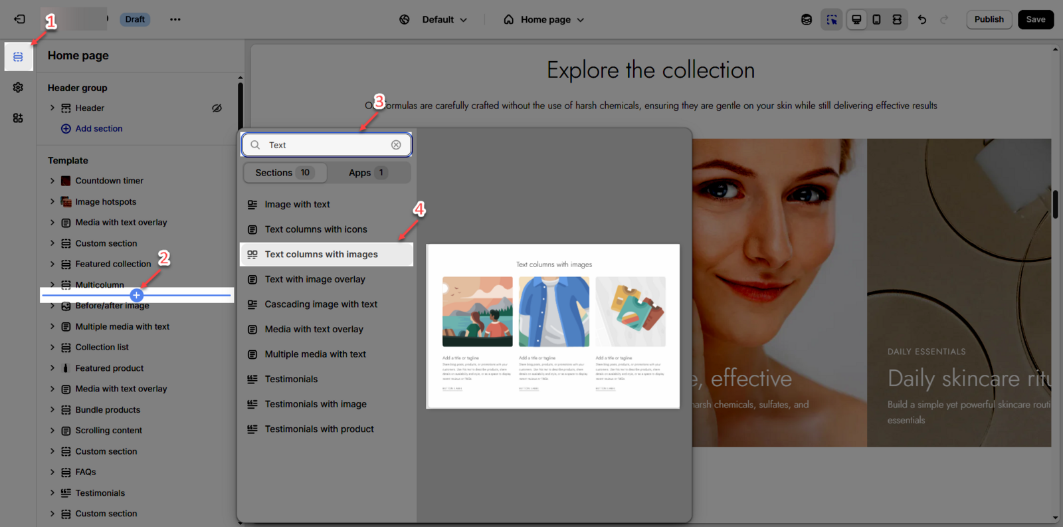Choose Text columns with images section
1063x527 pixels.
tap(322, 255)
